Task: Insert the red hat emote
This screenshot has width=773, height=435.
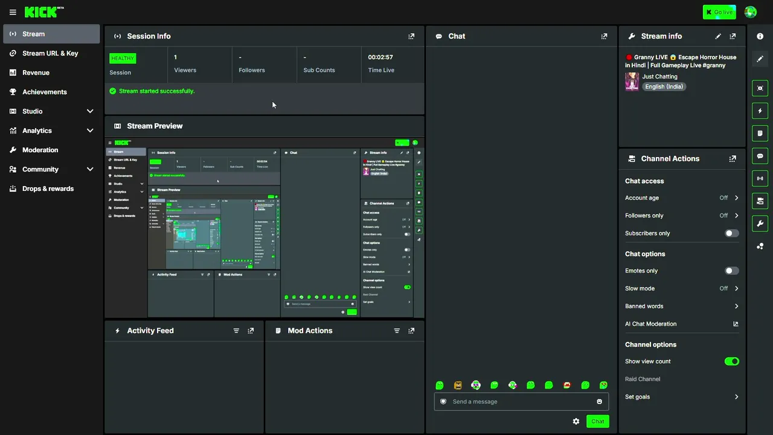Action: click(567, 385)
